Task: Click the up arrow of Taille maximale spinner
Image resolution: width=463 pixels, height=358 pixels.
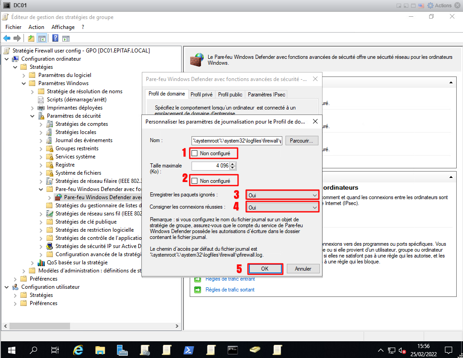Action: (x=233, y=164)
